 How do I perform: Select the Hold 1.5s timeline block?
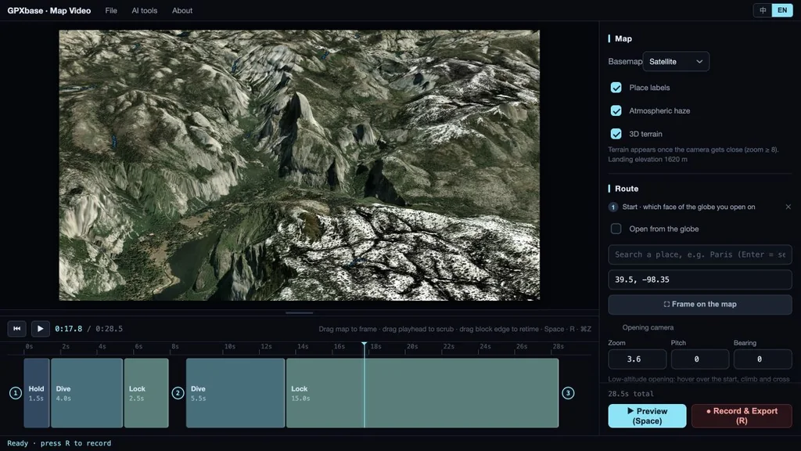(36, 393)
